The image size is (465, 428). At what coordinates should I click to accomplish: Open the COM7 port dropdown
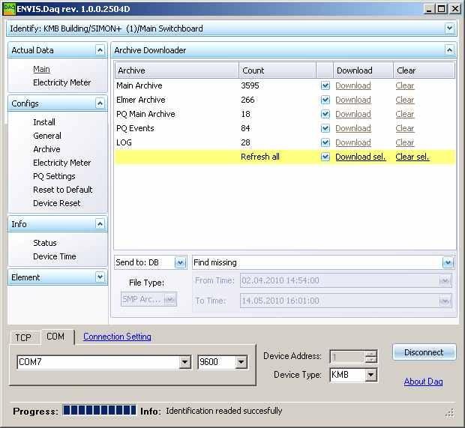[x=184, y=362]
